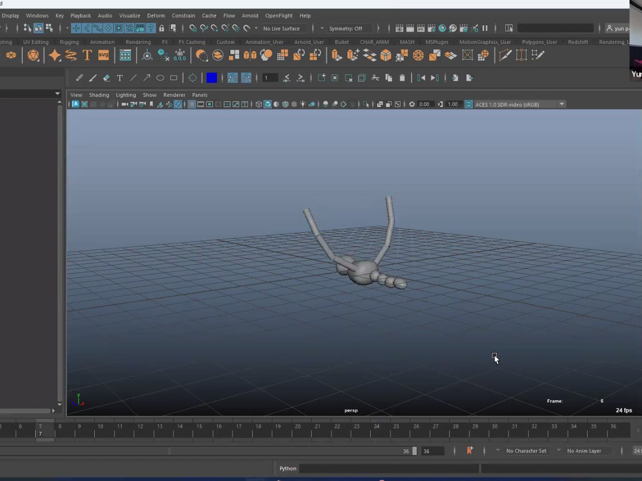Switch to the Rigging shelf tab
Screen dimensions: 642x481
(x=69, y=42)
